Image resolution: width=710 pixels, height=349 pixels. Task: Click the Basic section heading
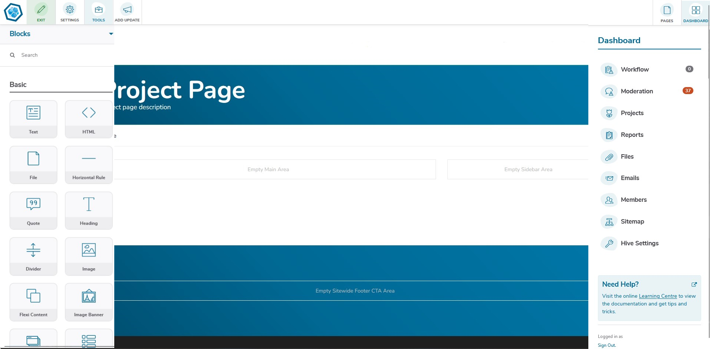(18, 84)
